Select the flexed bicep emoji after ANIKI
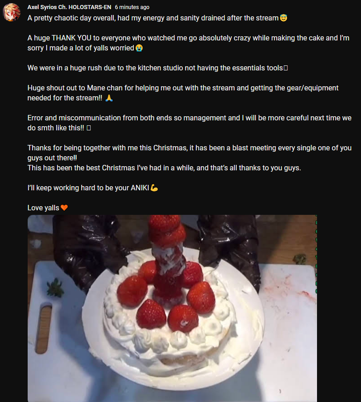The image size is (361, 402). point(154,188)
